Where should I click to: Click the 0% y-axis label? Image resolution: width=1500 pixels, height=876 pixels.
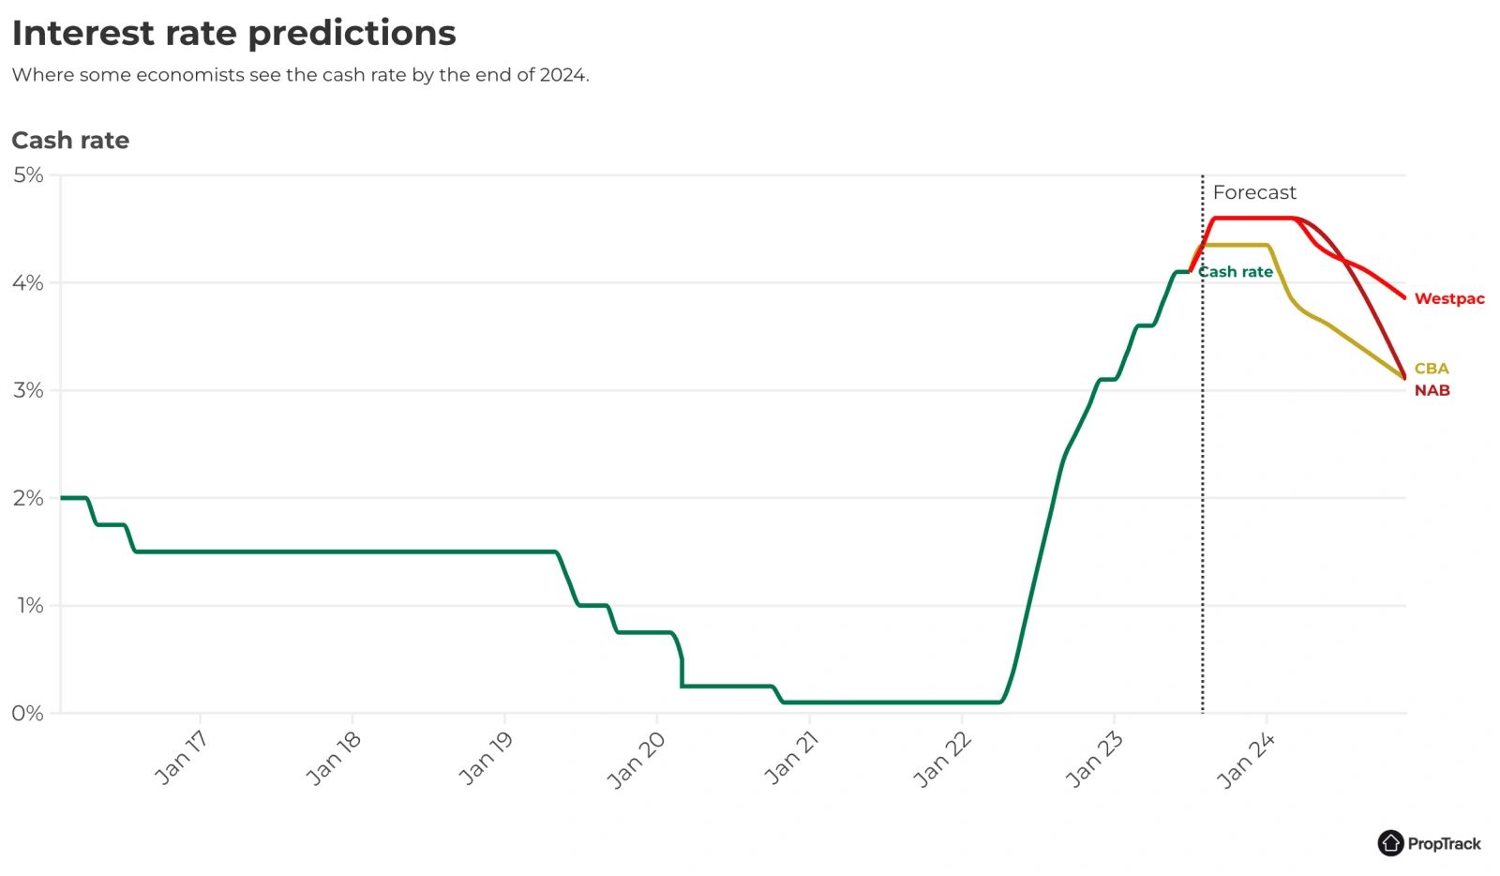point(28,714)
